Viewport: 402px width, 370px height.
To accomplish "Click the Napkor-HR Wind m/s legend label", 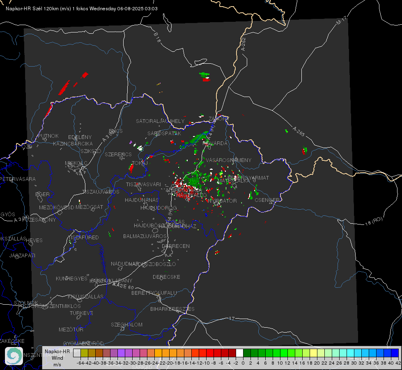I will [57, 358].
